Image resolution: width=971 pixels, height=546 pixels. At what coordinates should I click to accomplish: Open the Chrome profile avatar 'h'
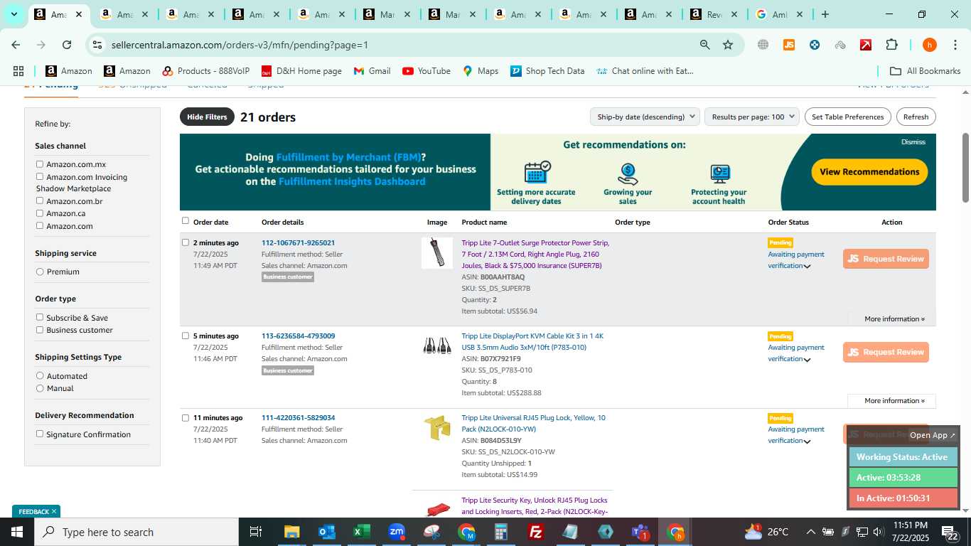929,45
